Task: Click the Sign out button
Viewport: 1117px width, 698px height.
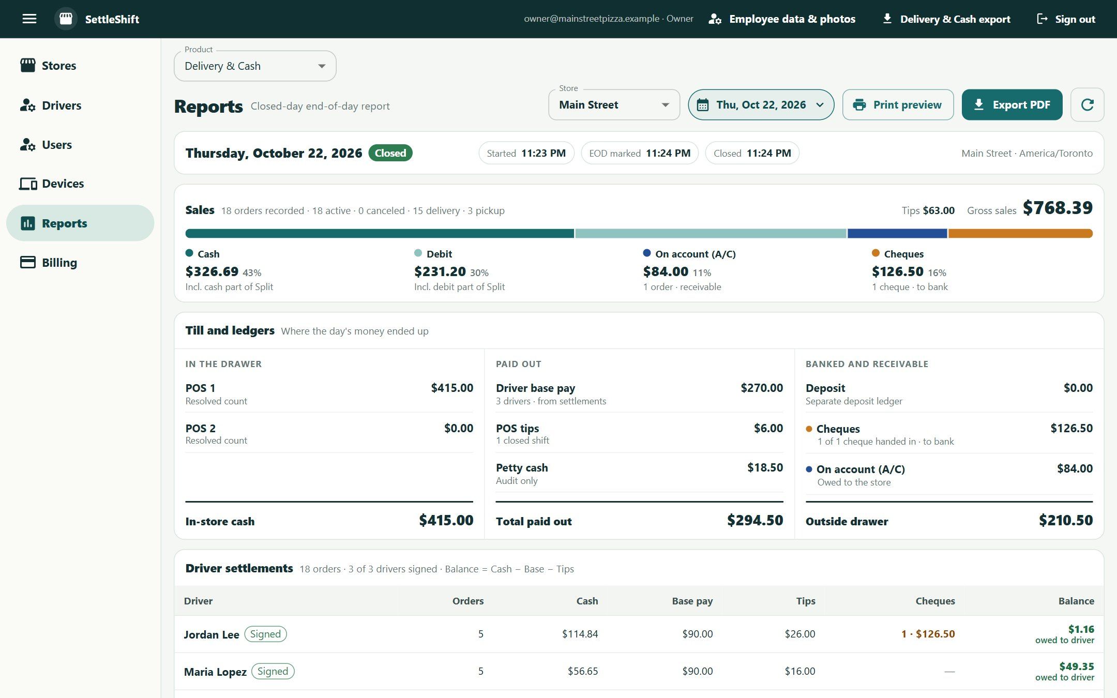Action: click(x=1066, y=19)
